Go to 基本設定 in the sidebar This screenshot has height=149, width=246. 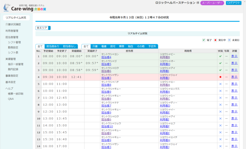coord(11,82)
